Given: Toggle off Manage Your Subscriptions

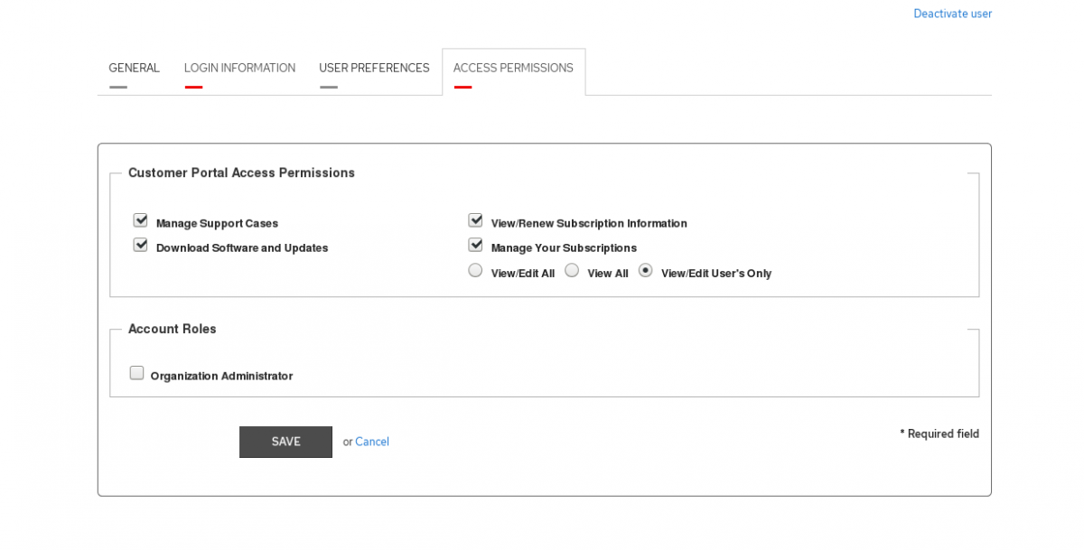Looking at the screenshot, I should tap(475, 244).
